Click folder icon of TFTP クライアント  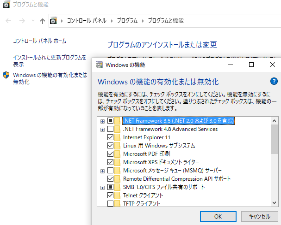point(118,203)
